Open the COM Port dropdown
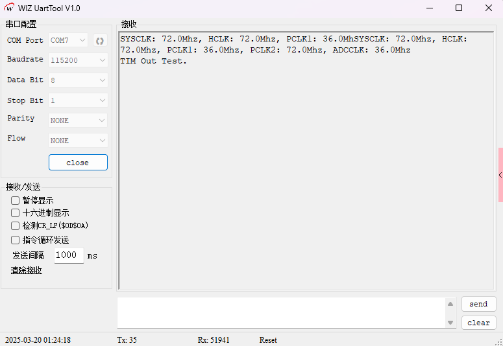 [68, 40]
